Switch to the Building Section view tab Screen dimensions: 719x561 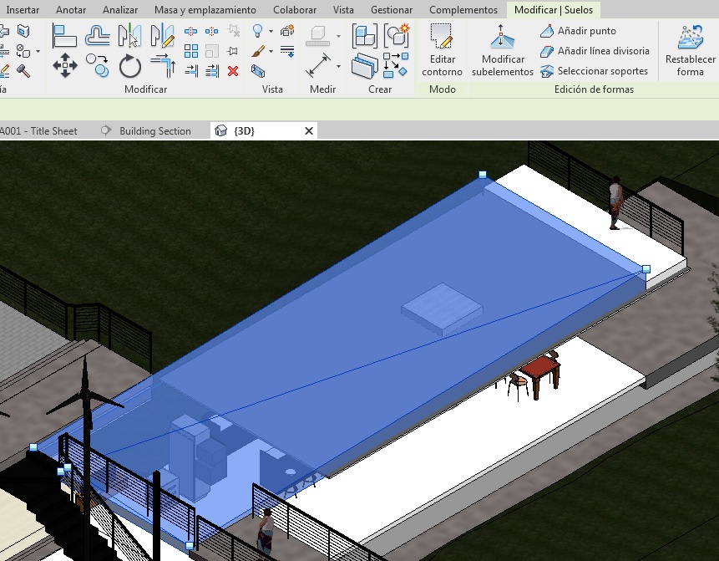(x=154, y=131)
